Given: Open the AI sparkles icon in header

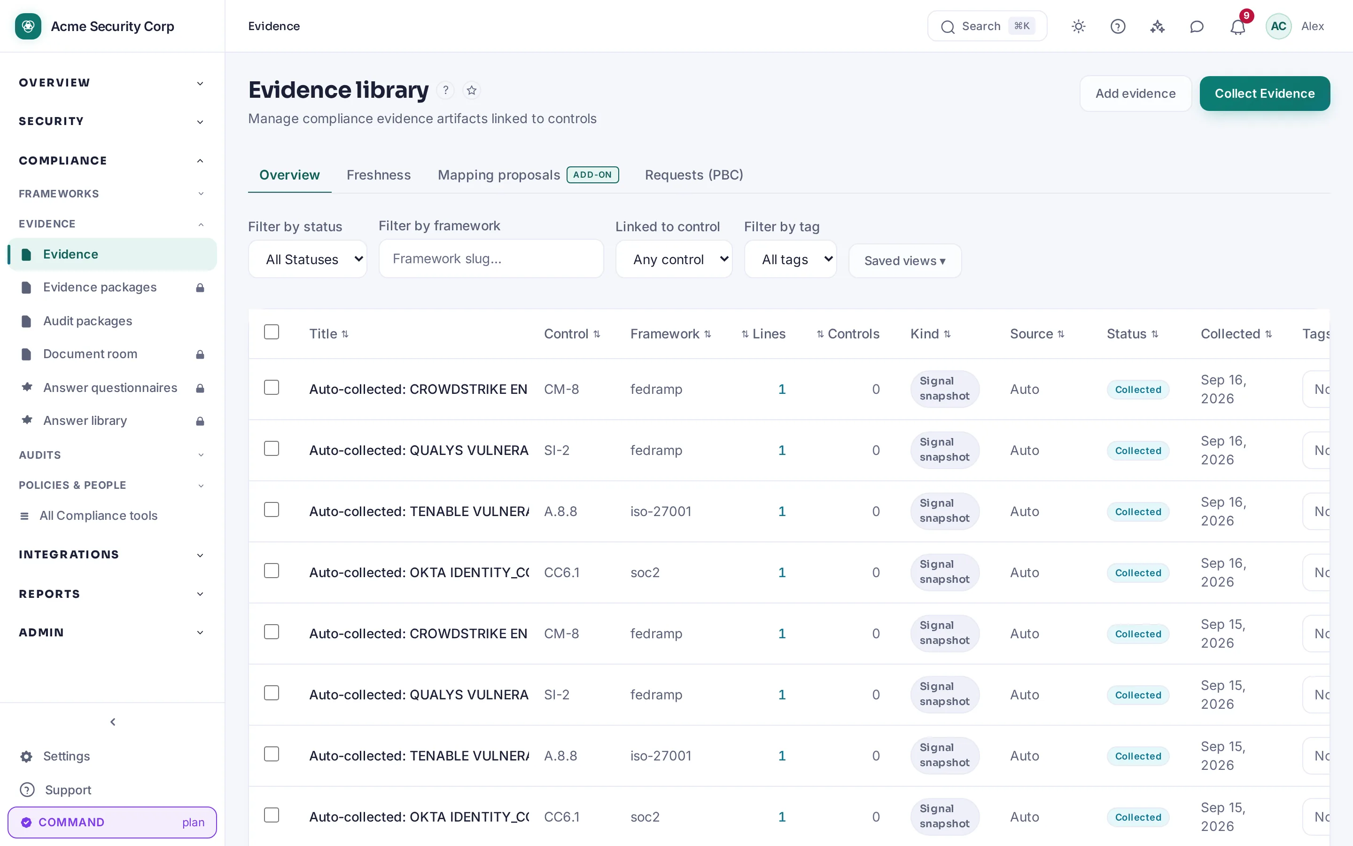Looking at the screenshot, I should point(1157,26).
